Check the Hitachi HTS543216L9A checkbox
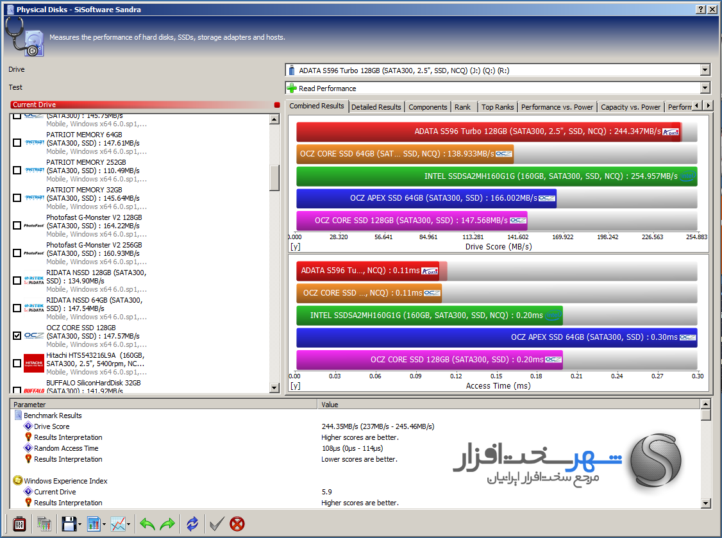Screen dimensions: 722x538 [x=17, y=364]
